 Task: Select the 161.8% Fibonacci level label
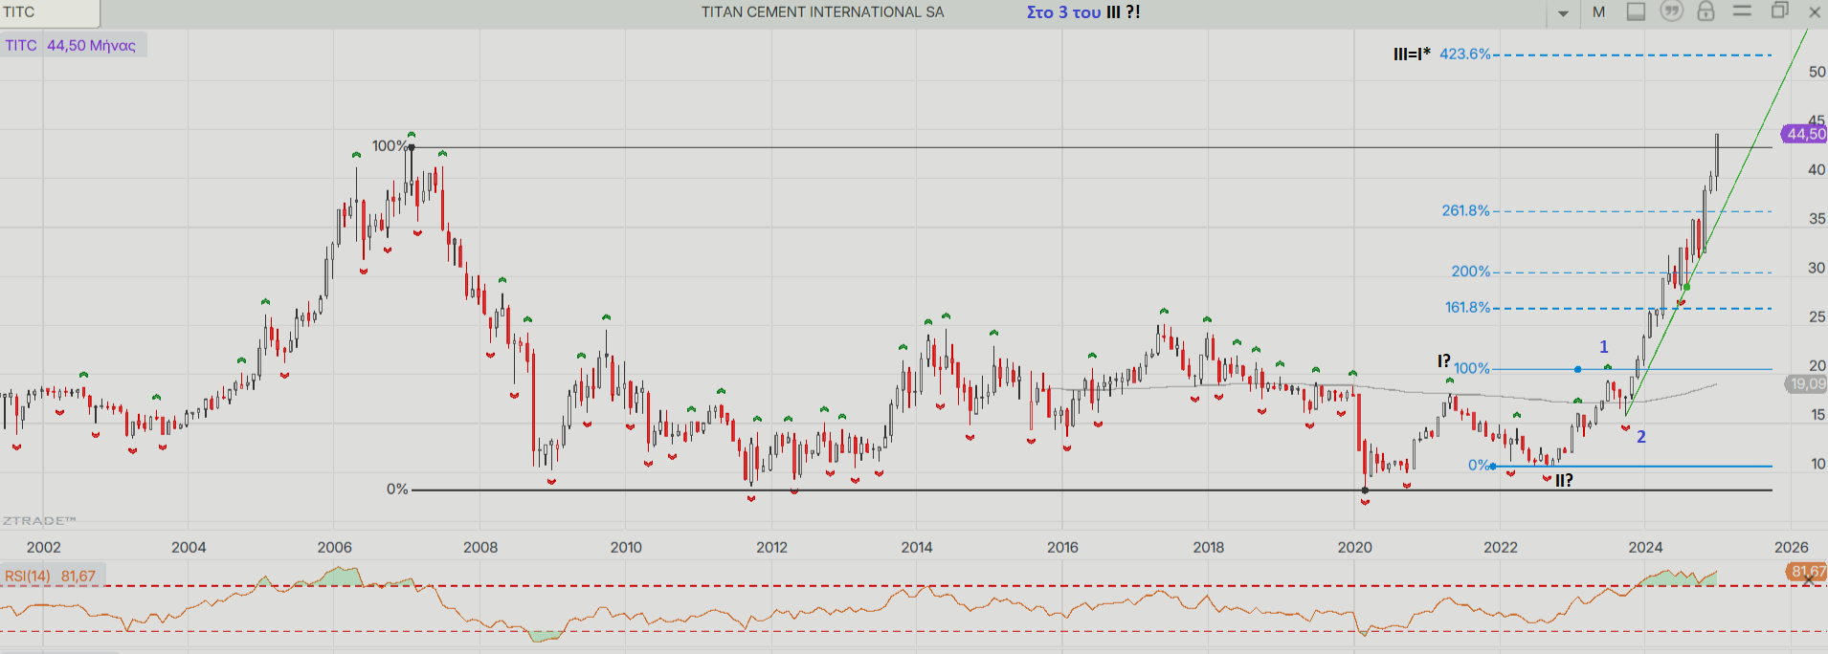(x=1468, y=307)
